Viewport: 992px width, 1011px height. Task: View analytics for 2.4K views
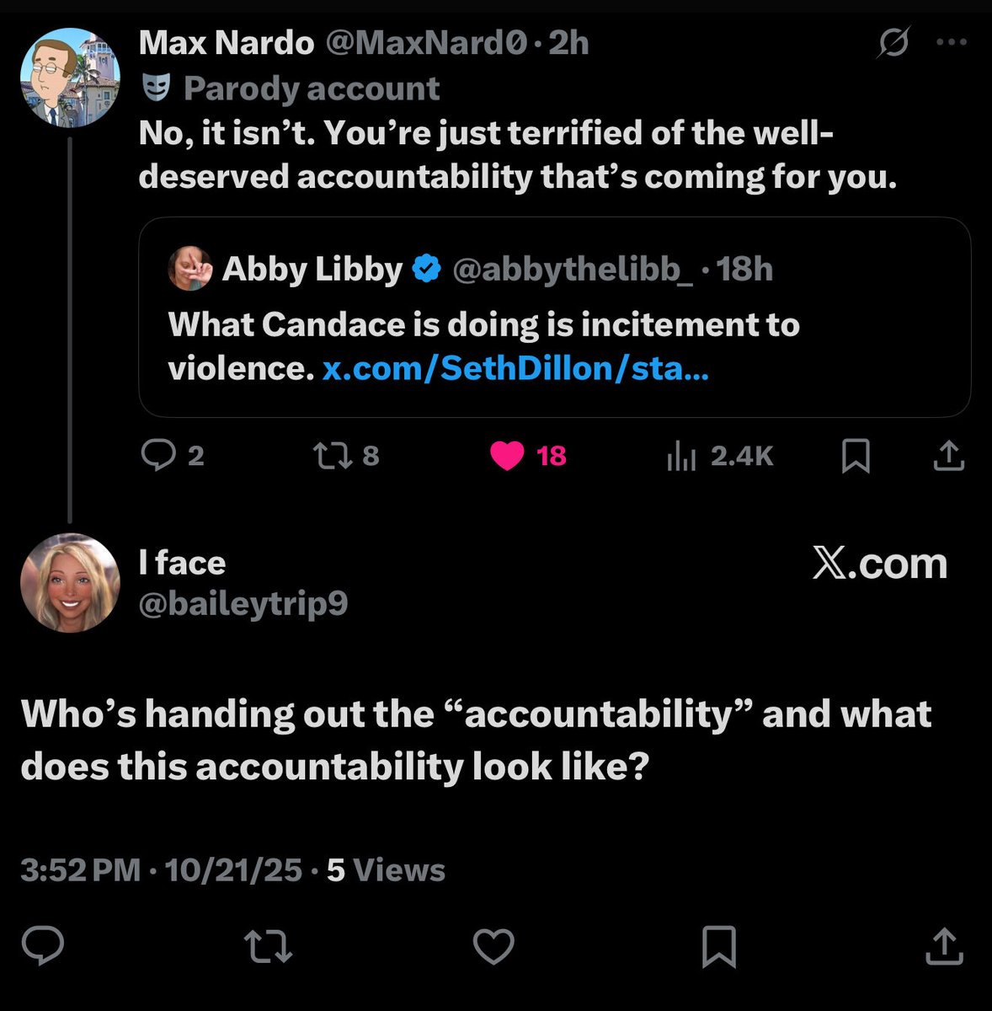[680, 456]
